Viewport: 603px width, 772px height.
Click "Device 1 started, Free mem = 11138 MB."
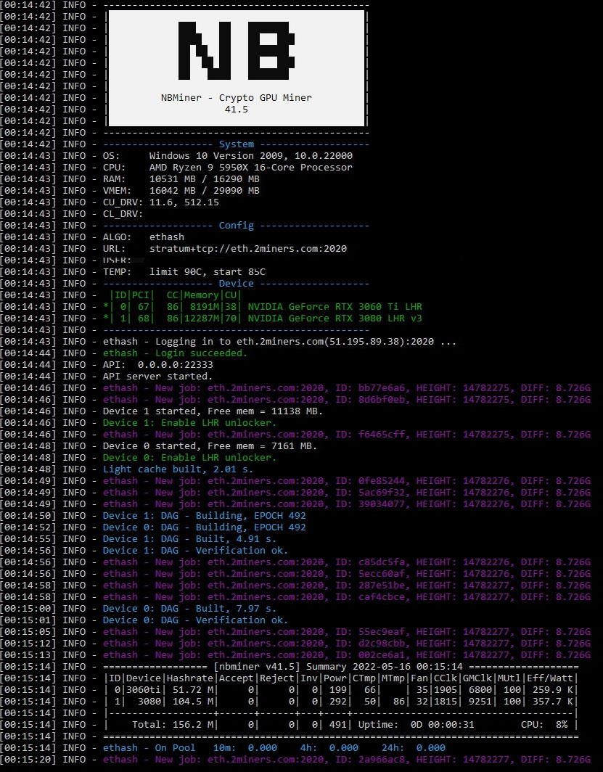(x=213, y=411)
